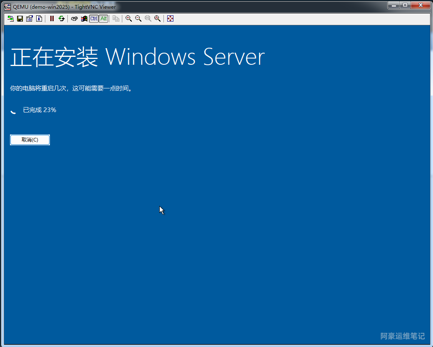Image resolution: width=433 pixels, height=347 pixels.
Task: Switch to full screen mode
Action: (170, 19)
